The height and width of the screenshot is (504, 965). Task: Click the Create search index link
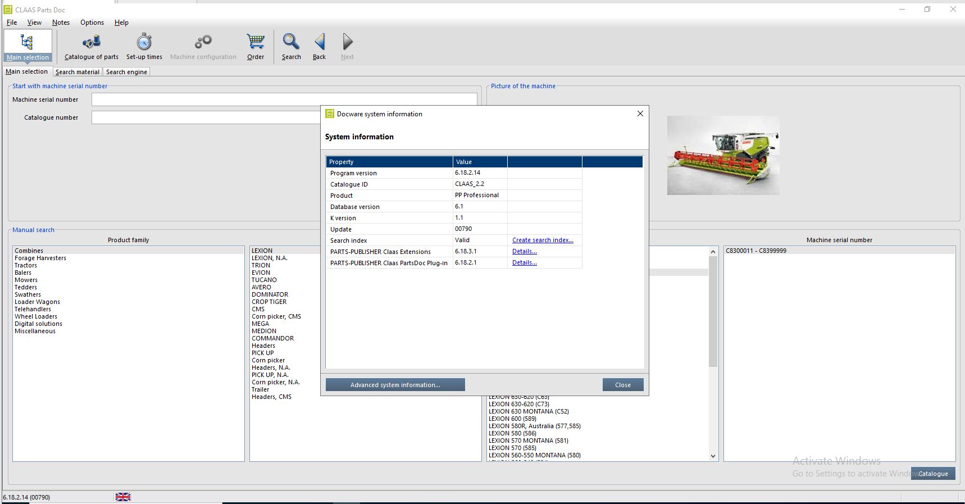pos(543,240)
